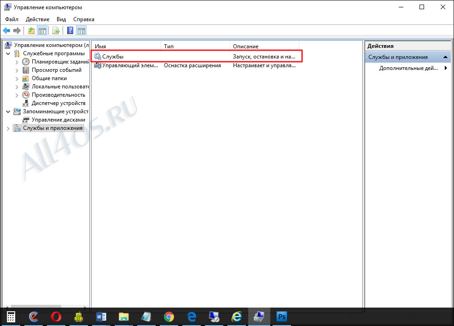Toggle the Show/Hide Action Pane toolbar icon

click(81, 30)
